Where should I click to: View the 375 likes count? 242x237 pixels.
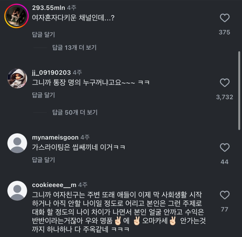click(224, 32)
